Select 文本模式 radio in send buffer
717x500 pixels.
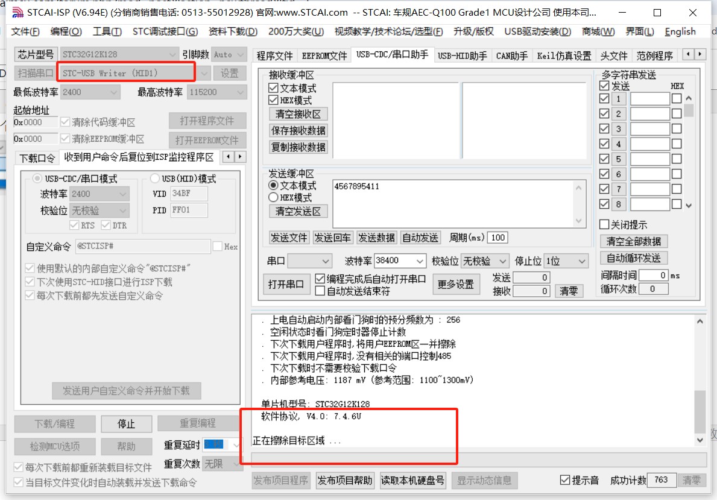point(273,185)
